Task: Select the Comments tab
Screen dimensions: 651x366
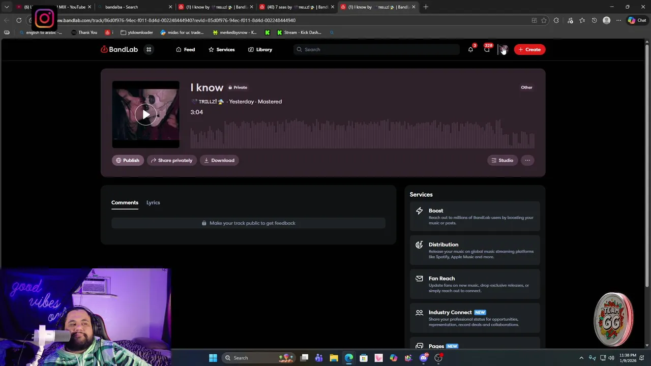Action: (x=125, y=202)
